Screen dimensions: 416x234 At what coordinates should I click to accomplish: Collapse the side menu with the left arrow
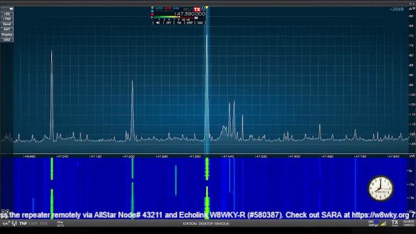coord(7,8)
